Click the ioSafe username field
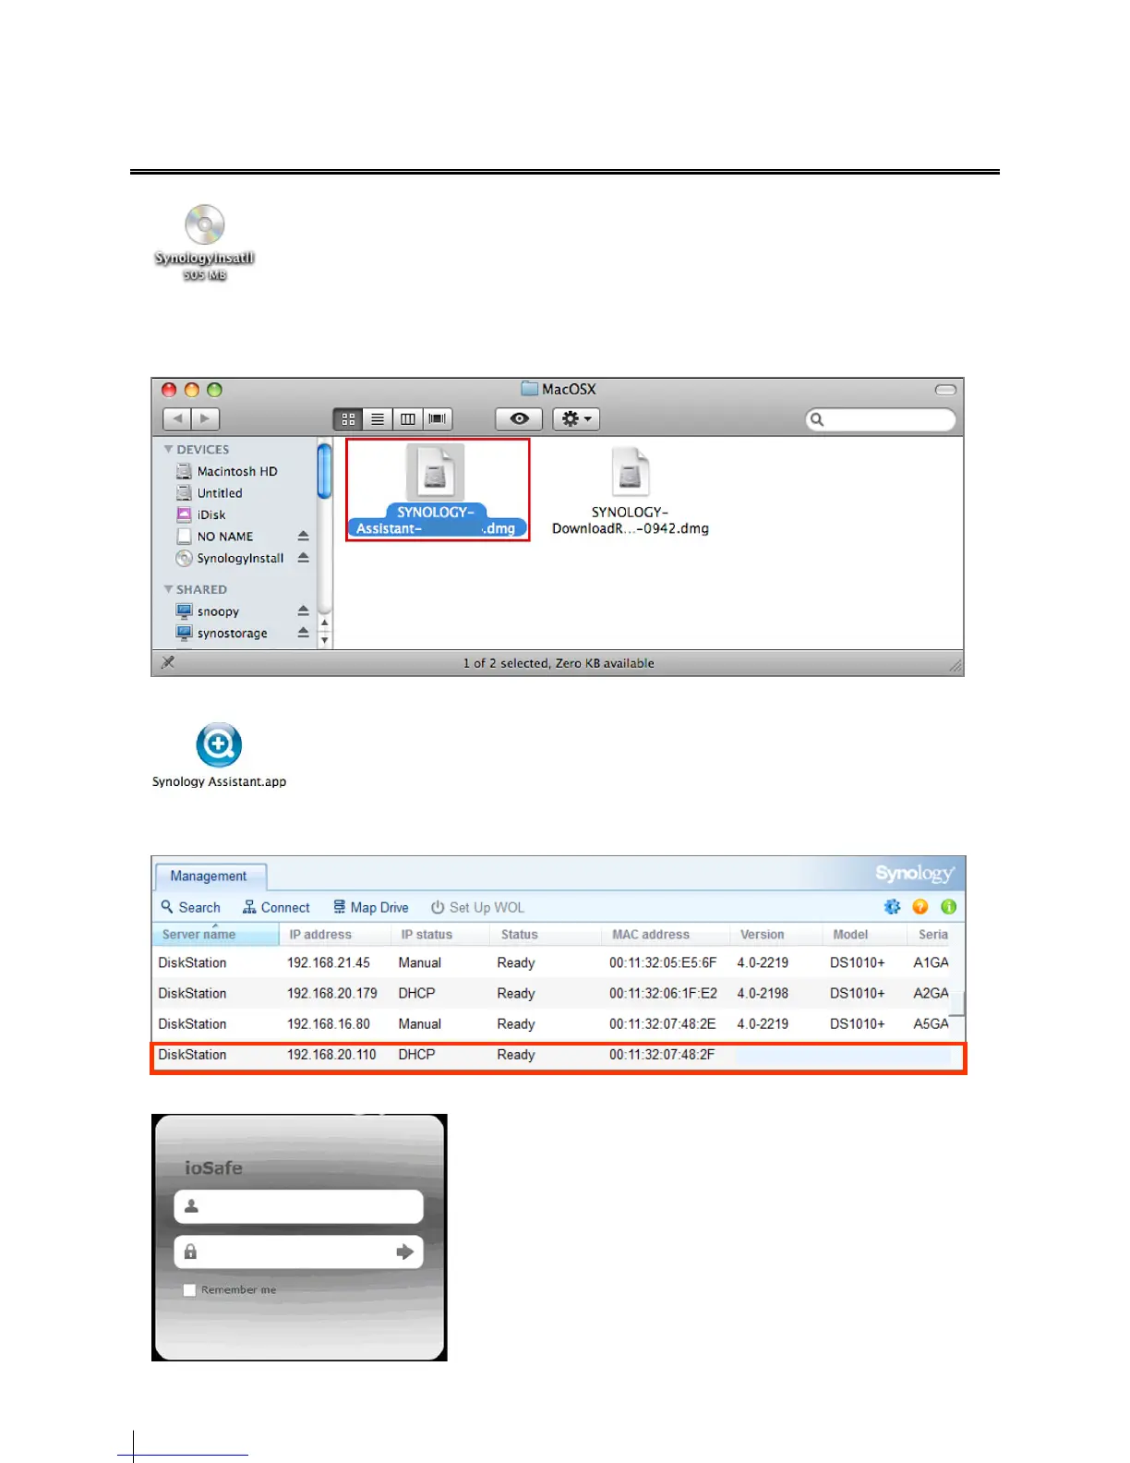Viewport: 1130px width, 1463px height. pos(298,1206)
